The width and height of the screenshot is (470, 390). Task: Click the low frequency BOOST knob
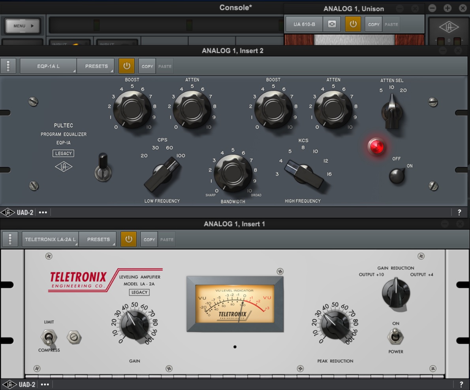[x=132, y=109]
